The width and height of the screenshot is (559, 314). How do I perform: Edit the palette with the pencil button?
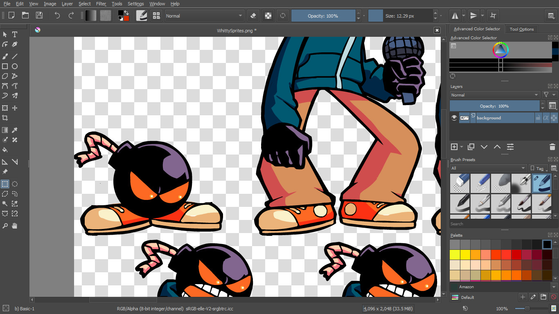(533, 297)
